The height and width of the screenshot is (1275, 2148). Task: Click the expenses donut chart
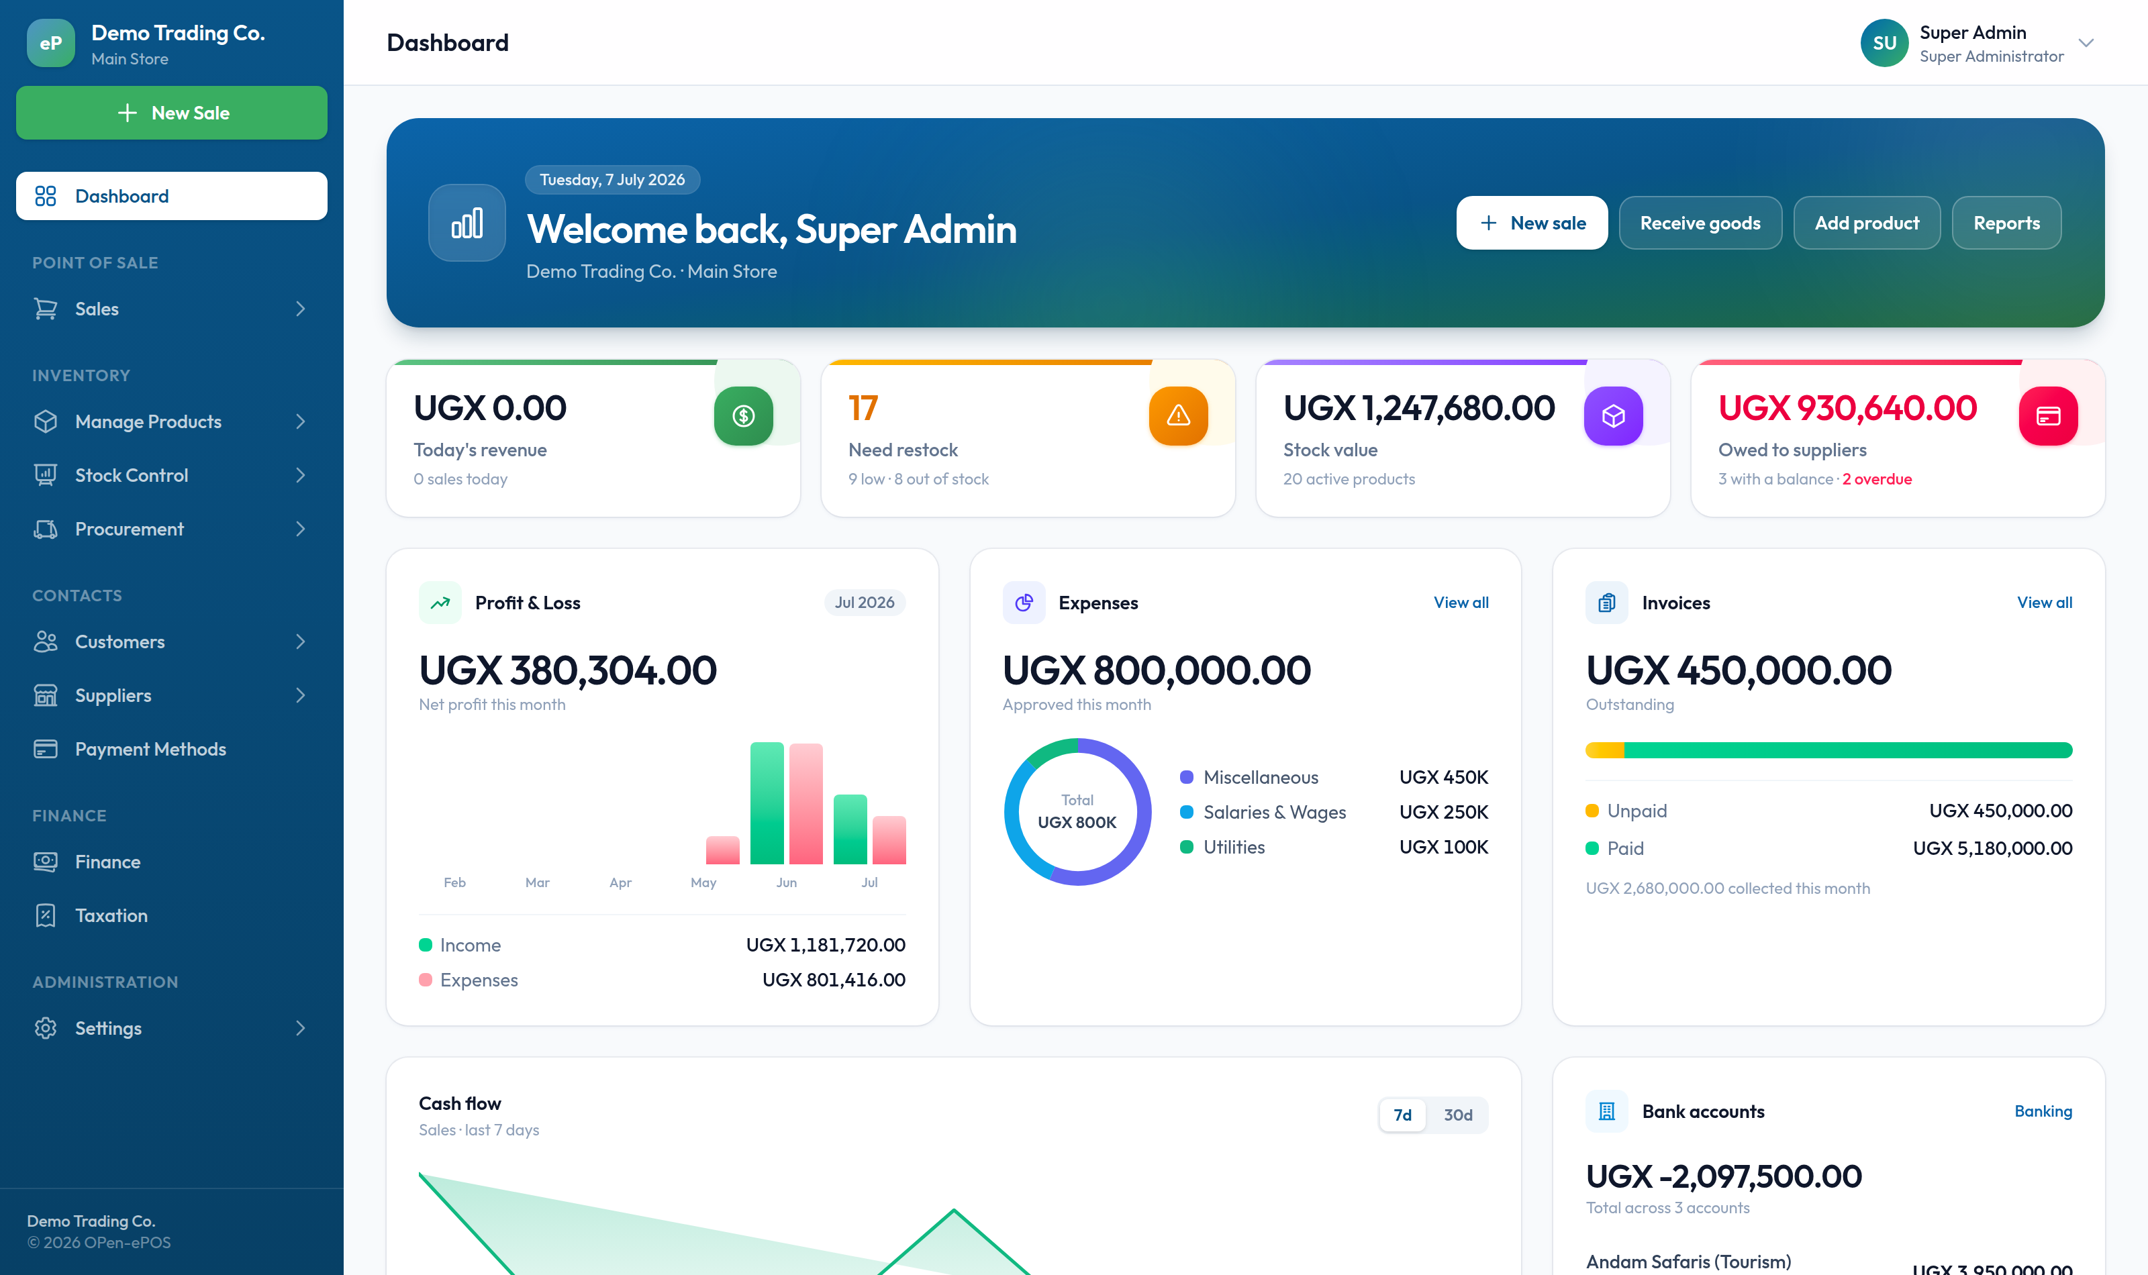click(1077, 811)
